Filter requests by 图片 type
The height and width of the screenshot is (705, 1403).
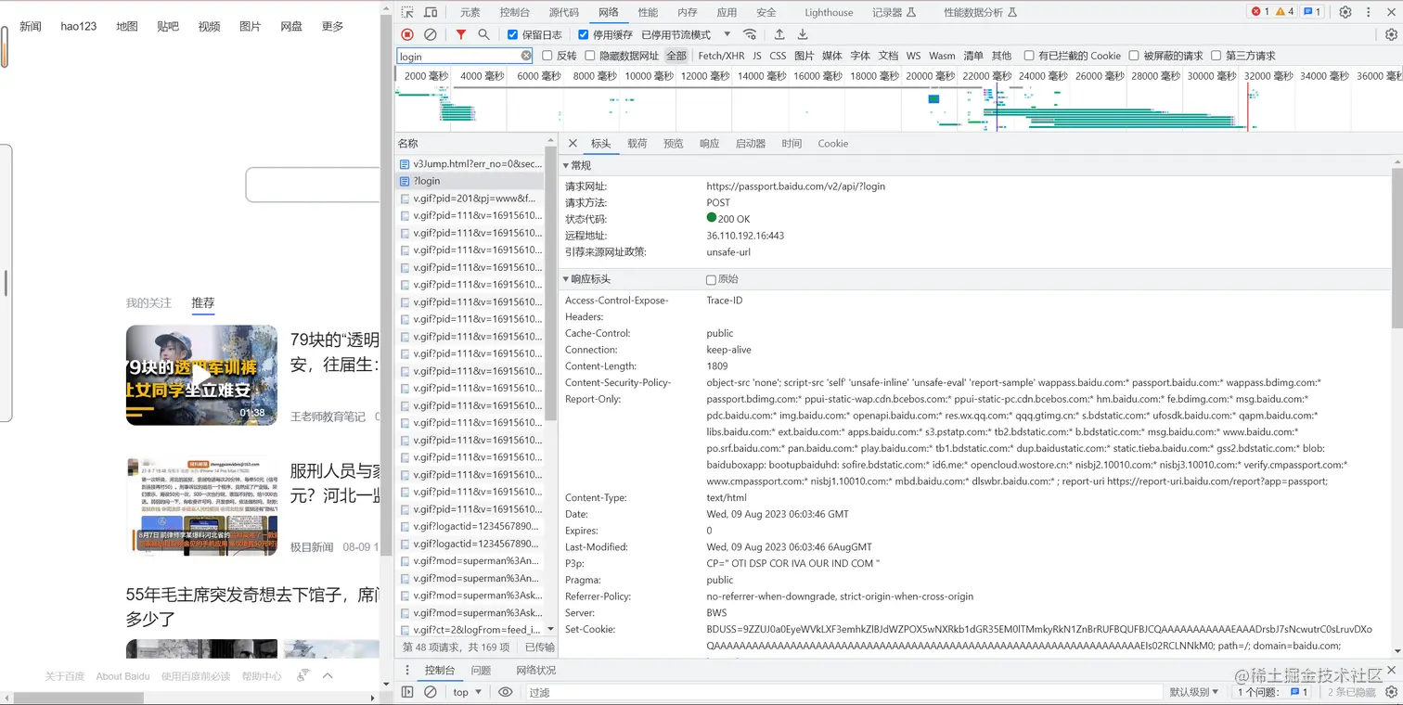pyautogui.click(x=804, y=56)
